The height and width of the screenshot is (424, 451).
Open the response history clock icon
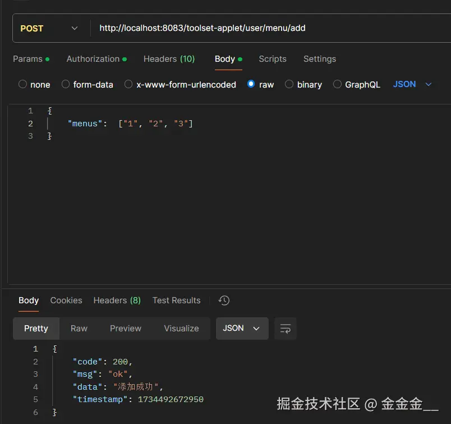tap(224, 300)
